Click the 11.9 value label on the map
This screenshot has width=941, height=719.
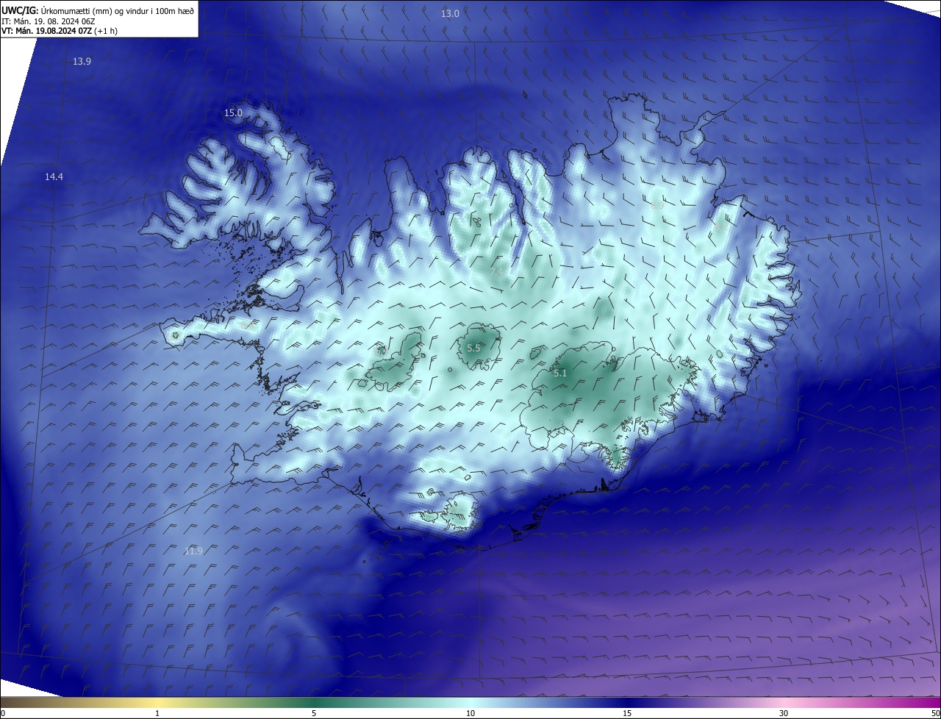click(x=193, y=551)
